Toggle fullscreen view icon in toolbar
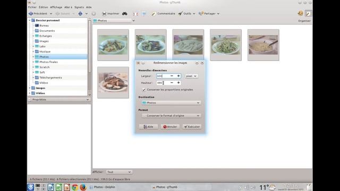The height and width of the screenshot is (191, 340). tap(135, 14)
